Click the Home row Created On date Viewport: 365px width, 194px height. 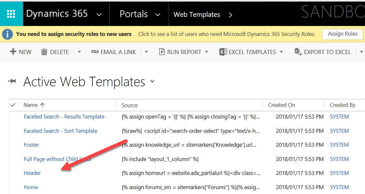coord(300,187)
